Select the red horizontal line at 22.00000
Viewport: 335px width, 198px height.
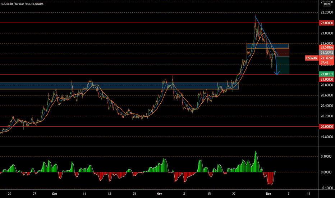click(159, 23)
